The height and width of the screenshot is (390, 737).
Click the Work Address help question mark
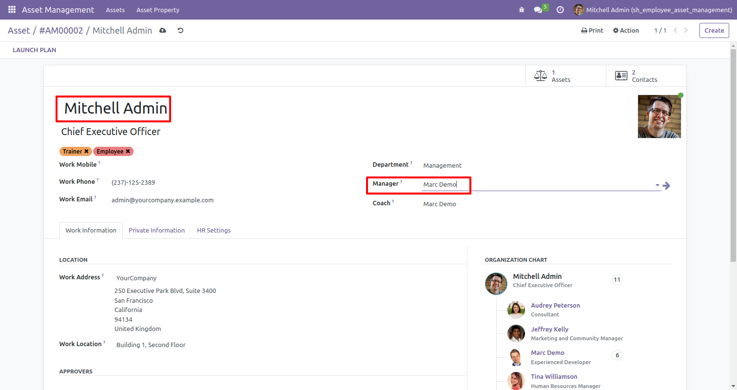(x=103, y=275)
